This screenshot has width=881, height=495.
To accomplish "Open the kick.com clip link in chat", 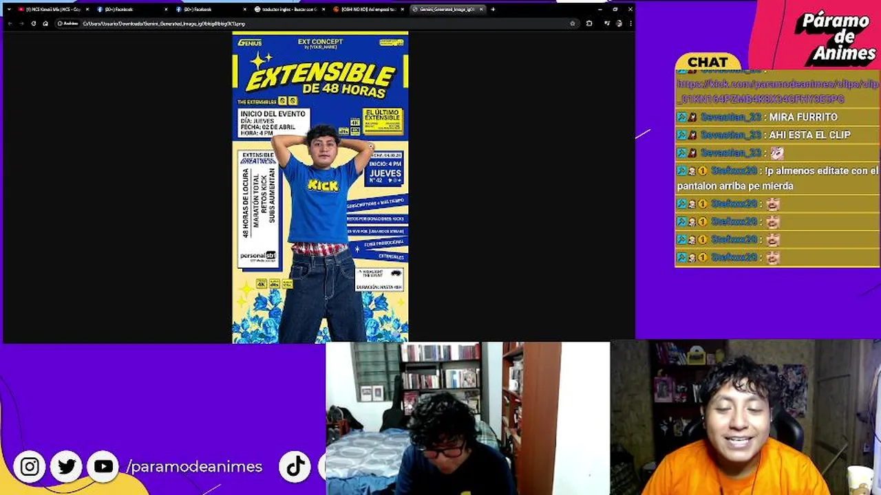I will pos(778,91).
